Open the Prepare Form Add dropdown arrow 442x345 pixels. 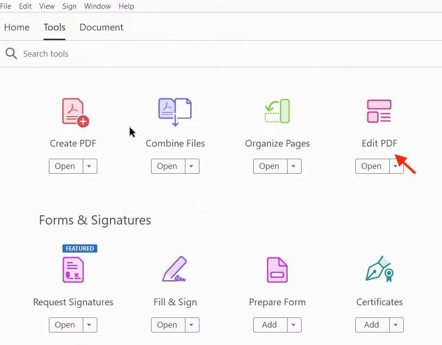coord(293,325)
